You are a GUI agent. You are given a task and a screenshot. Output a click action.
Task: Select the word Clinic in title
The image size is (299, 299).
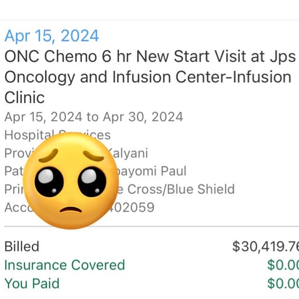(25, 97)
